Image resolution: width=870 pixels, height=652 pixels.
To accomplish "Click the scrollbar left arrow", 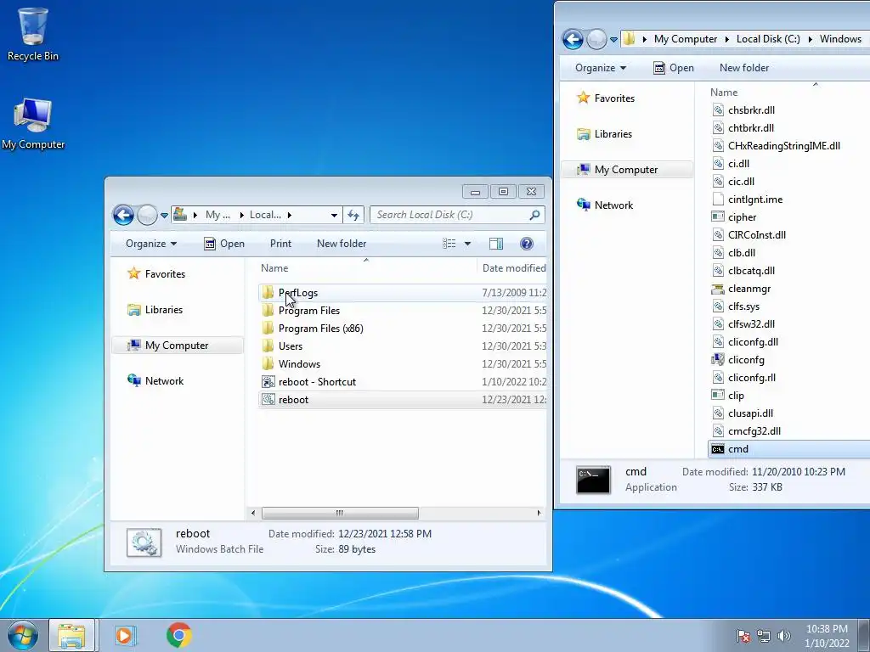I will pyautogui.click(x=253, y=513).
